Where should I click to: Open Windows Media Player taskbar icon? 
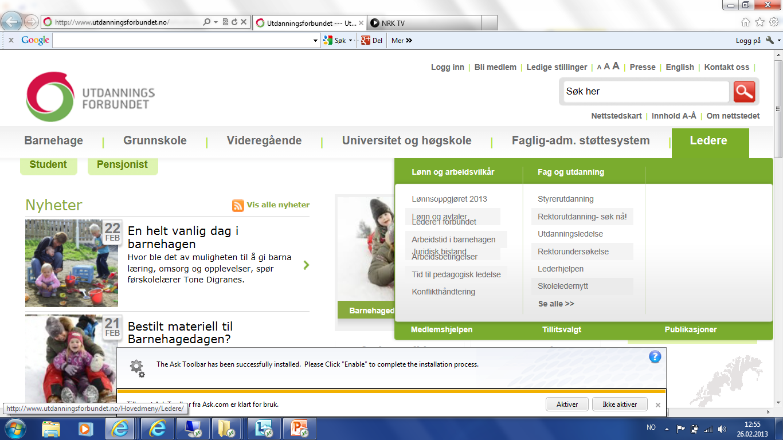click(x=85, y=429)
